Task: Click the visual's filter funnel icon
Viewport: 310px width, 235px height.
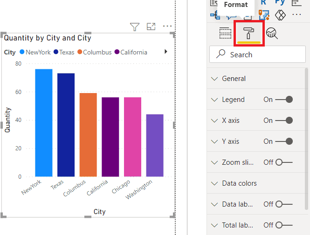Action: point(135,27)
